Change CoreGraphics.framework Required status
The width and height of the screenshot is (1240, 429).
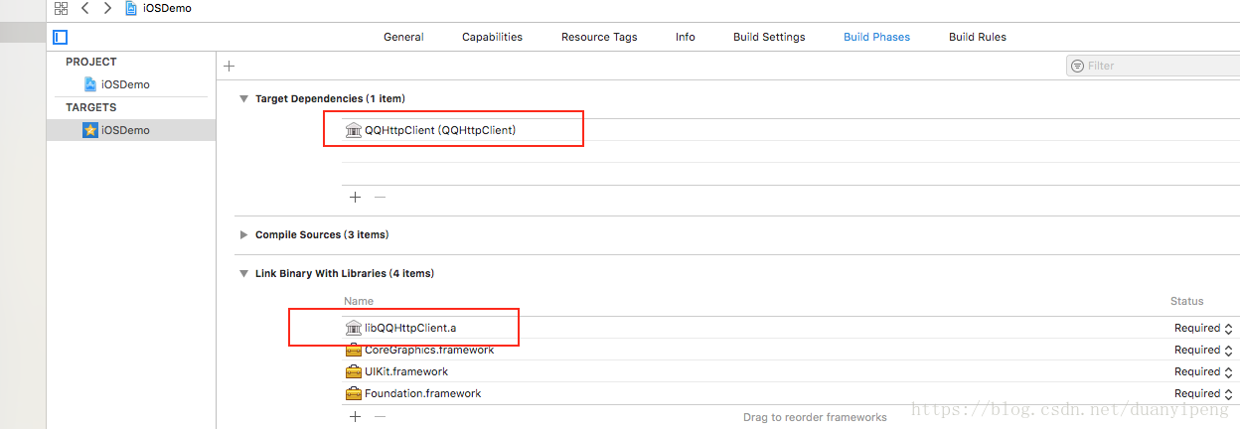coord(1203,350)
